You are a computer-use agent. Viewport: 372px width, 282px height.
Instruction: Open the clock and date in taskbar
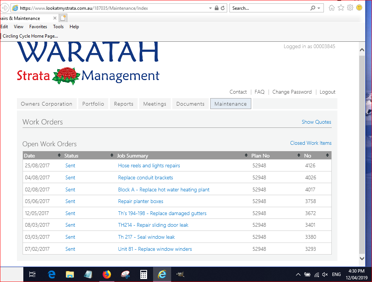[x=356, y=274]
